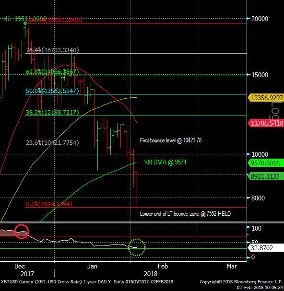Screen dimensions: 284x291
Task: Click the dotted green circle on the RSI
Action: tap(137, 247)
